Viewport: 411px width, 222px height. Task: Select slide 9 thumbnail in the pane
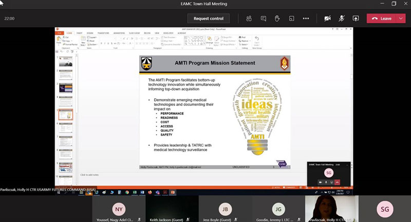click(x=66, y=167)
